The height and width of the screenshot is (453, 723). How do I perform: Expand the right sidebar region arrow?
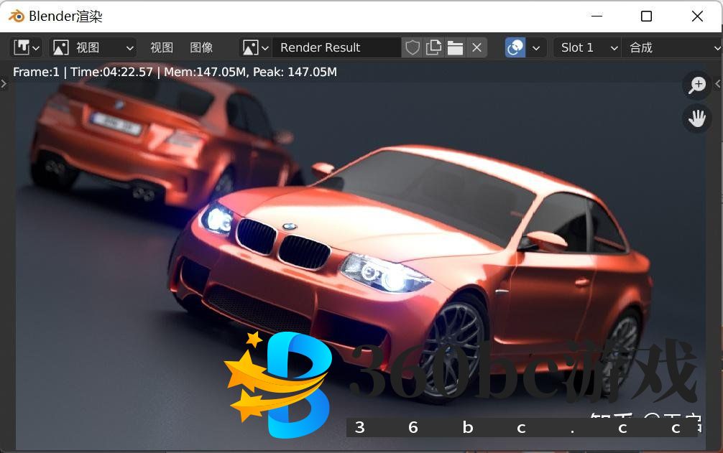(x=718, y=84)
